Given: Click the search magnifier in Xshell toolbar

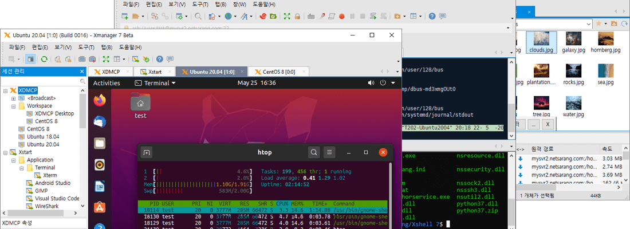Looking at the screenshot, I should click(198, 17).
